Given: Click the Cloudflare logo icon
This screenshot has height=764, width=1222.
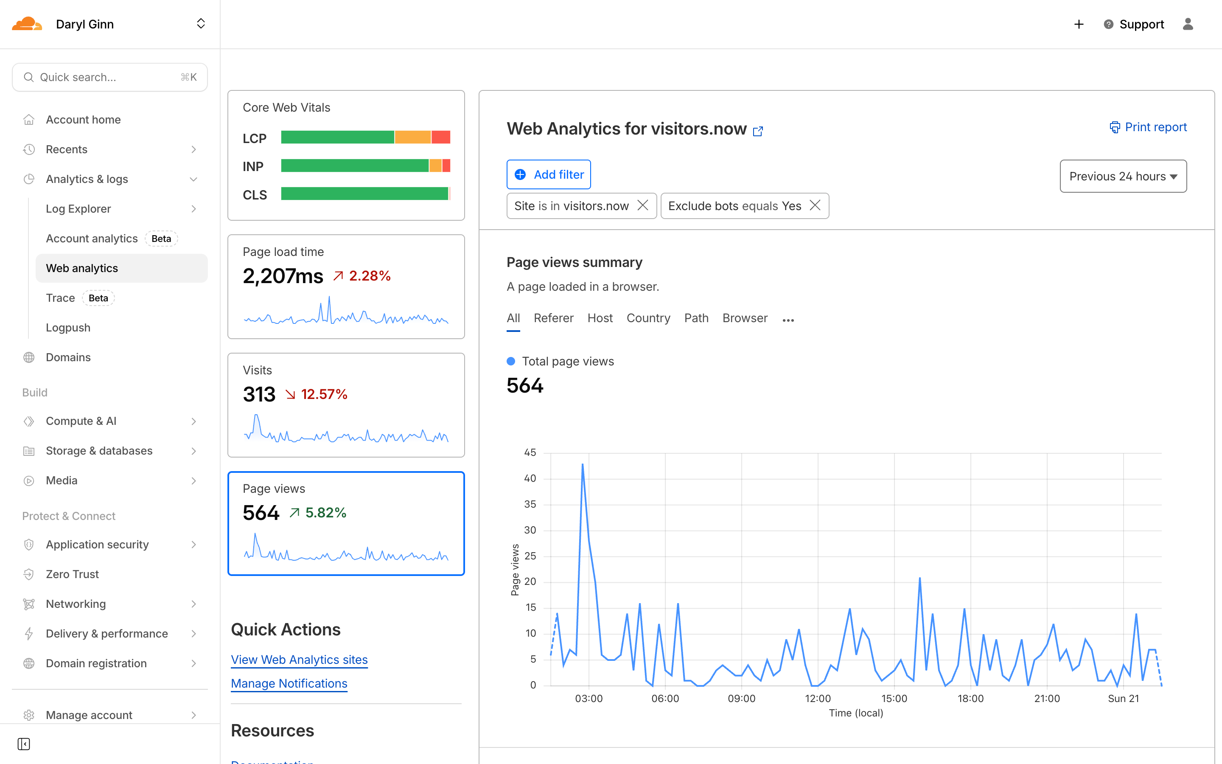Looking at the screenshot, I should point(27,24).
